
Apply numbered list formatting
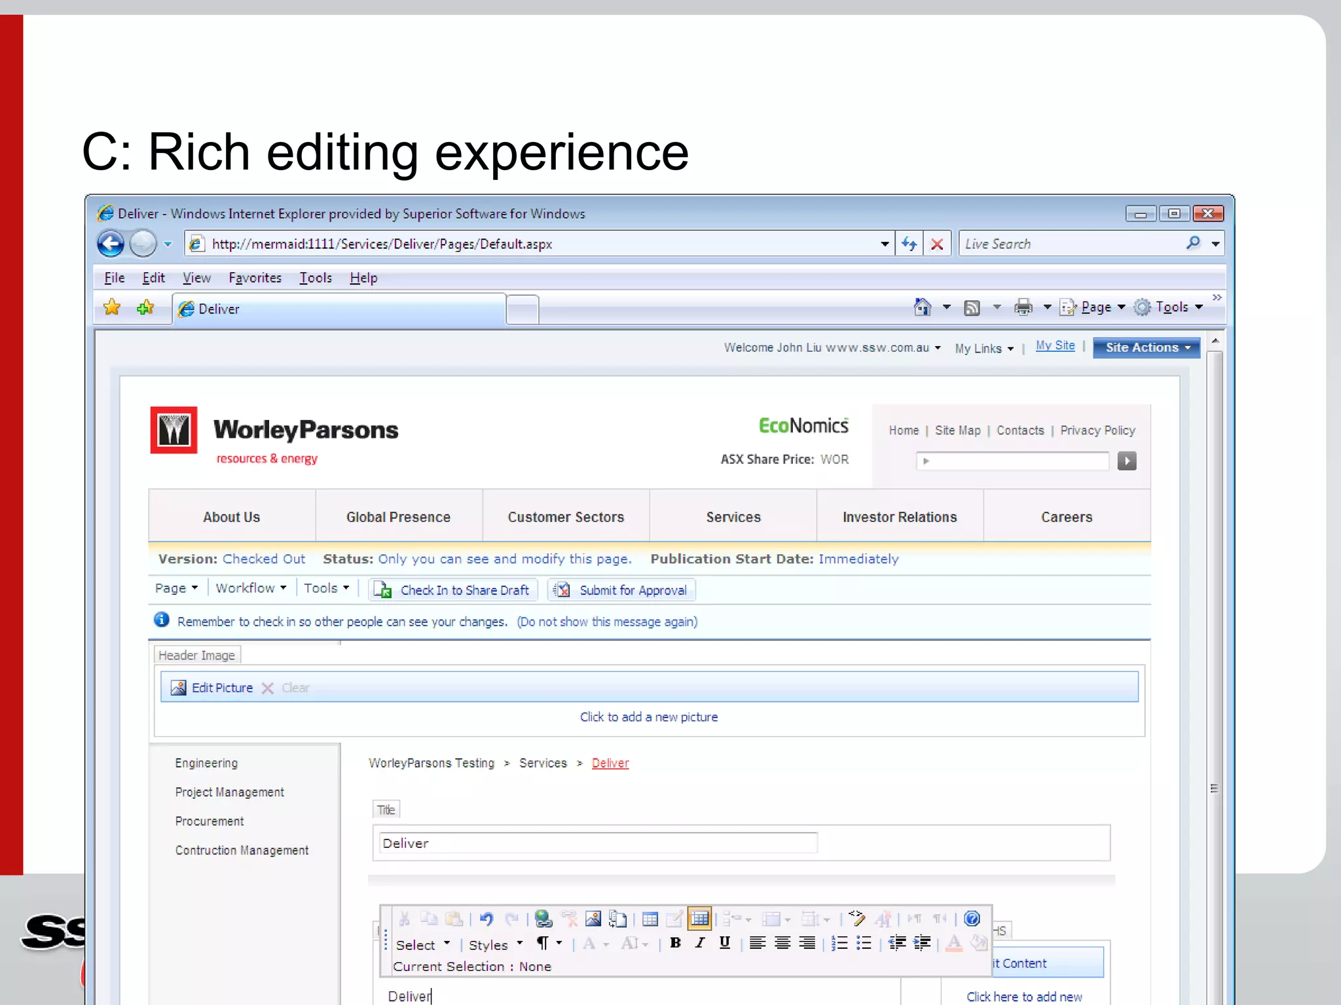(839, 943)
